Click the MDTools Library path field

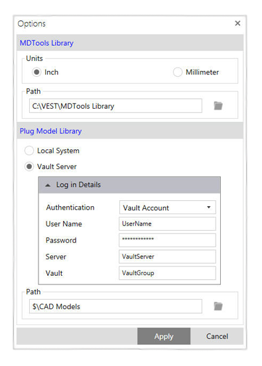115,105
